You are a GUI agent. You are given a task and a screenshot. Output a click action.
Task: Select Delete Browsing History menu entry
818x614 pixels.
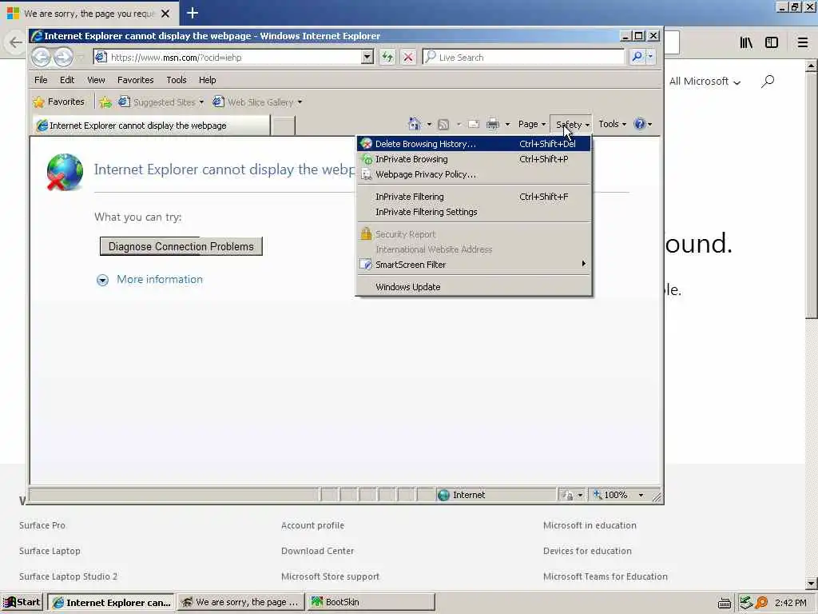(x=474, y=144)
